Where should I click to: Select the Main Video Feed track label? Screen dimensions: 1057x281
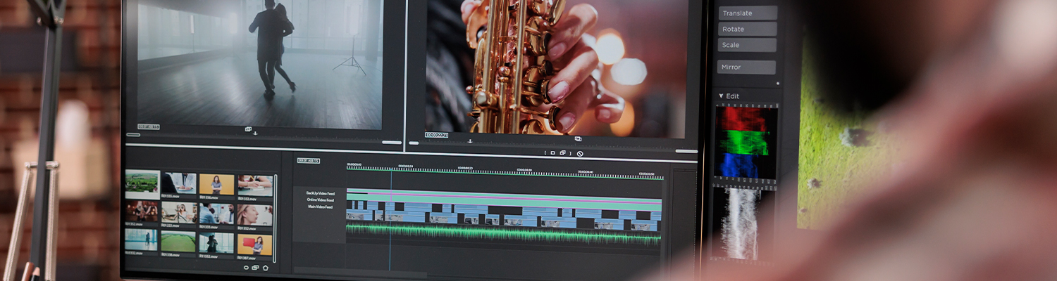coord(320,207)
